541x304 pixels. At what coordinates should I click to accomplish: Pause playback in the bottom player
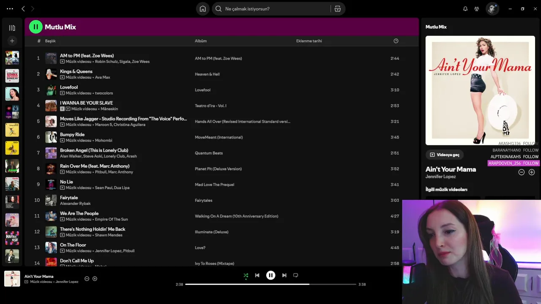click(270, 275)
